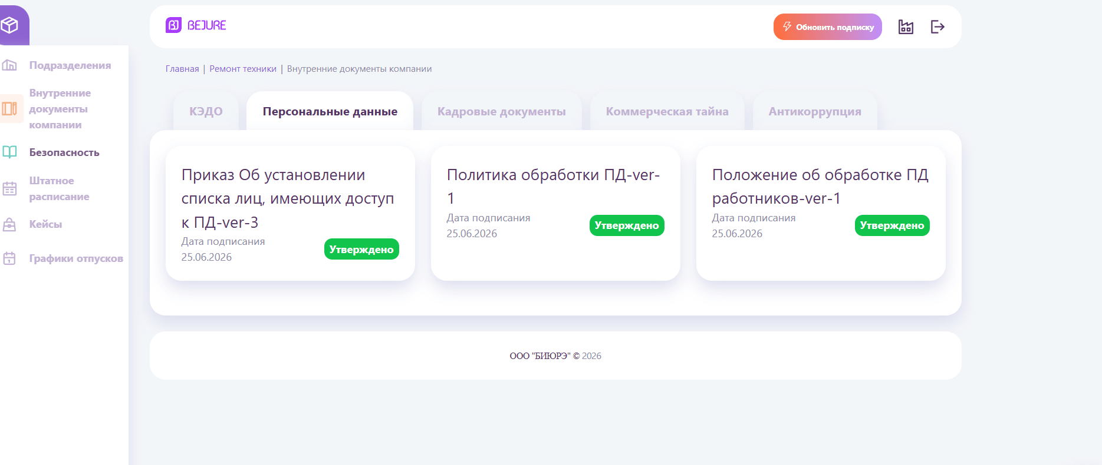
Task: Click Утверждено badge on Приказ card
Action: coord(361,249)
